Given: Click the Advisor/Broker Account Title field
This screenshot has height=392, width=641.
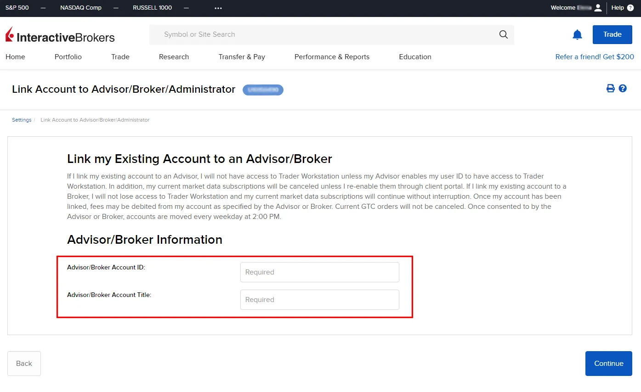Looking at the screenshot, I should (320, 300).
